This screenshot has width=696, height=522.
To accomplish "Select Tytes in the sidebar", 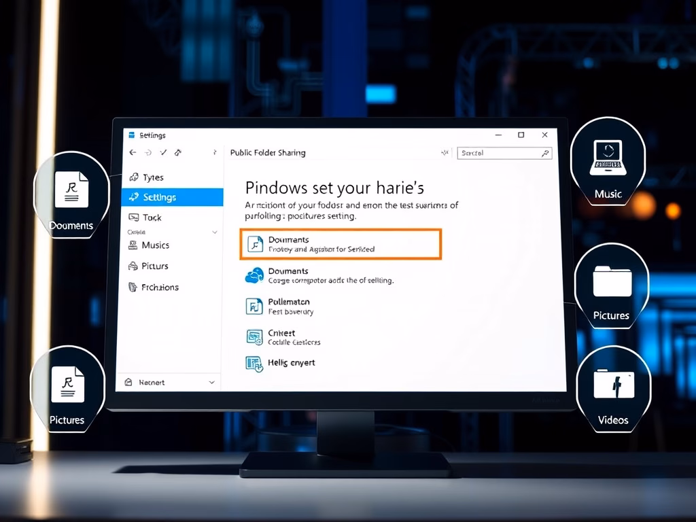I will (x=153, y=177).
